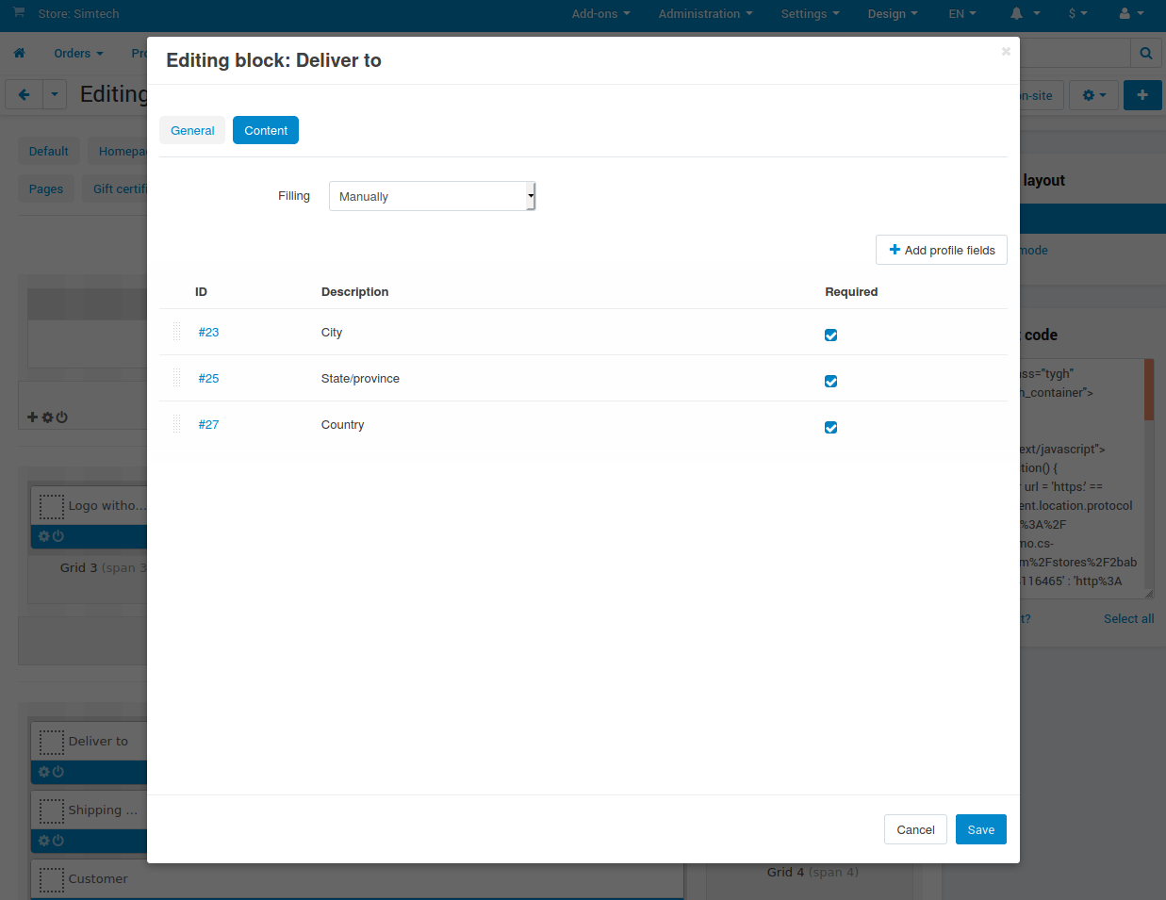1166x900 pixels.
Task: Open field #27 link
Action: click(208, 424)
